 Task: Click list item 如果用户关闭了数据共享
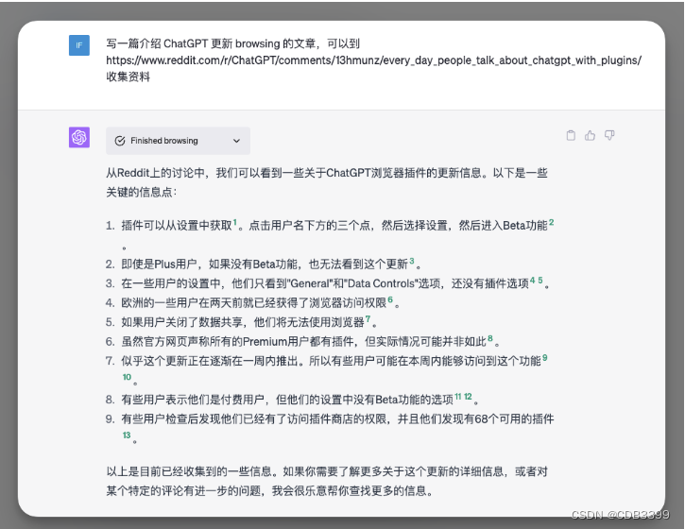click(249, 322)
